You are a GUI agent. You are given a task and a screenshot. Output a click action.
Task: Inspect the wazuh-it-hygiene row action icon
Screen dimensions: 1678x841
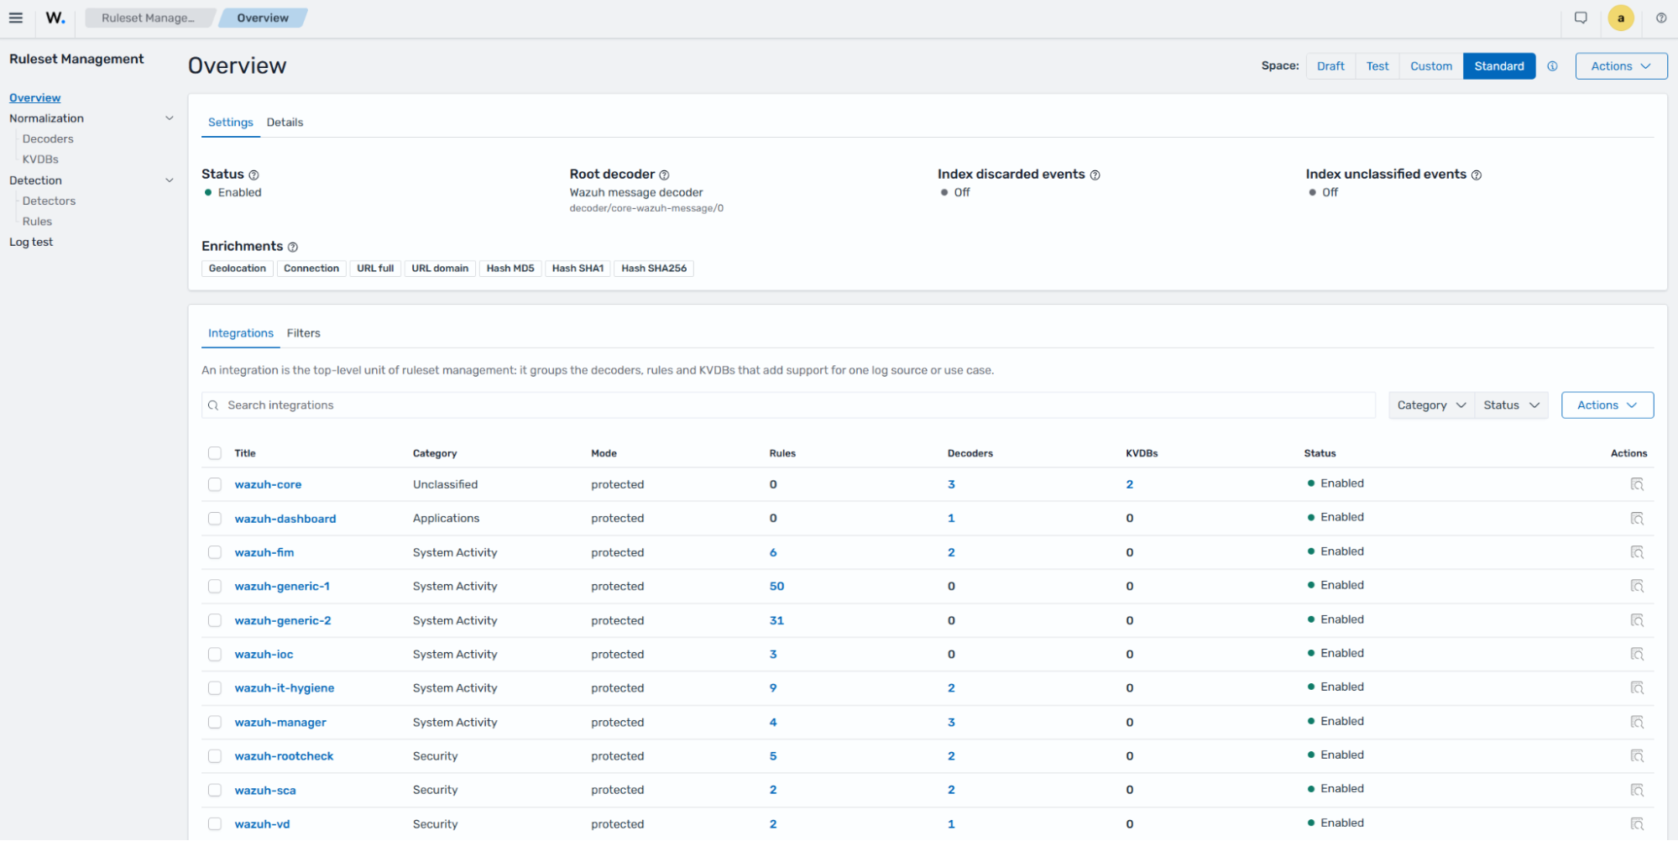[1637, 687]
